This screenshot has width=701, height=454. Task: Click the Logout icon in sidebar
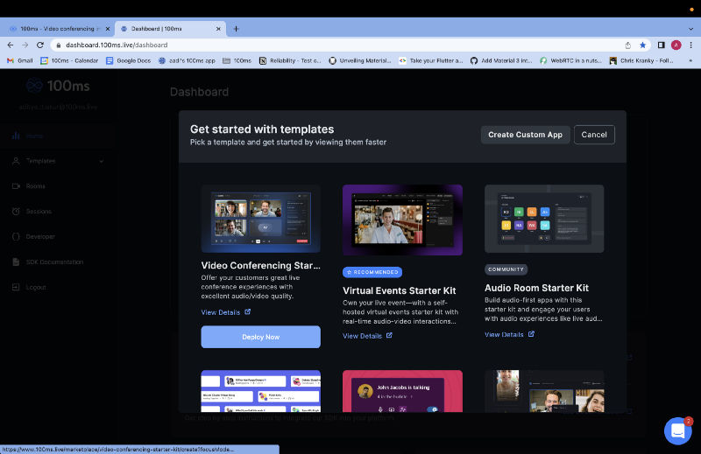[16, 287]
